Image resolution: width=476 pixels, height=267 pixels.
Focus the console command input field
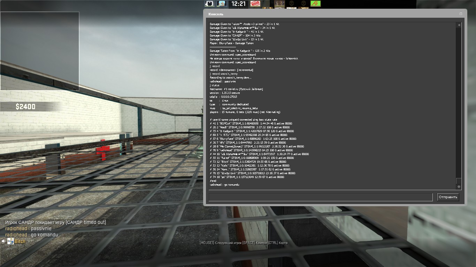[x=320, y=197]
